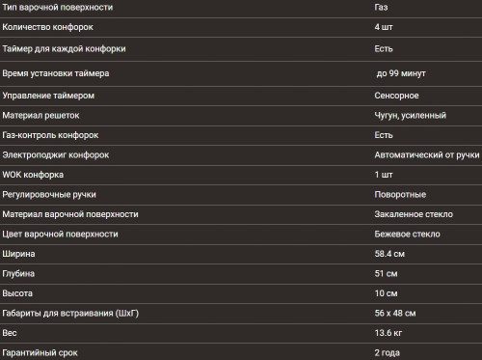The width and height of the screenshot is (482, 360).
Task: Click the value "56 x 48 см"
Action: point(395,314)
